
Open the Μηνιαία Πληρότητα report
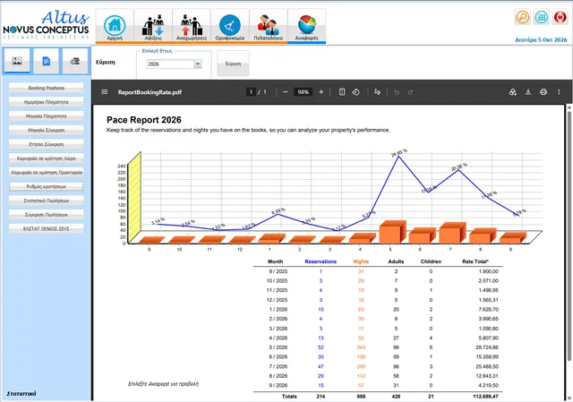pos(47,116)
